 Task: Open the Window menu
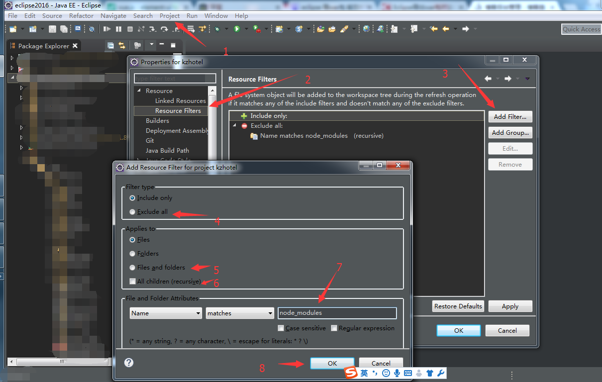coord(216,16)
